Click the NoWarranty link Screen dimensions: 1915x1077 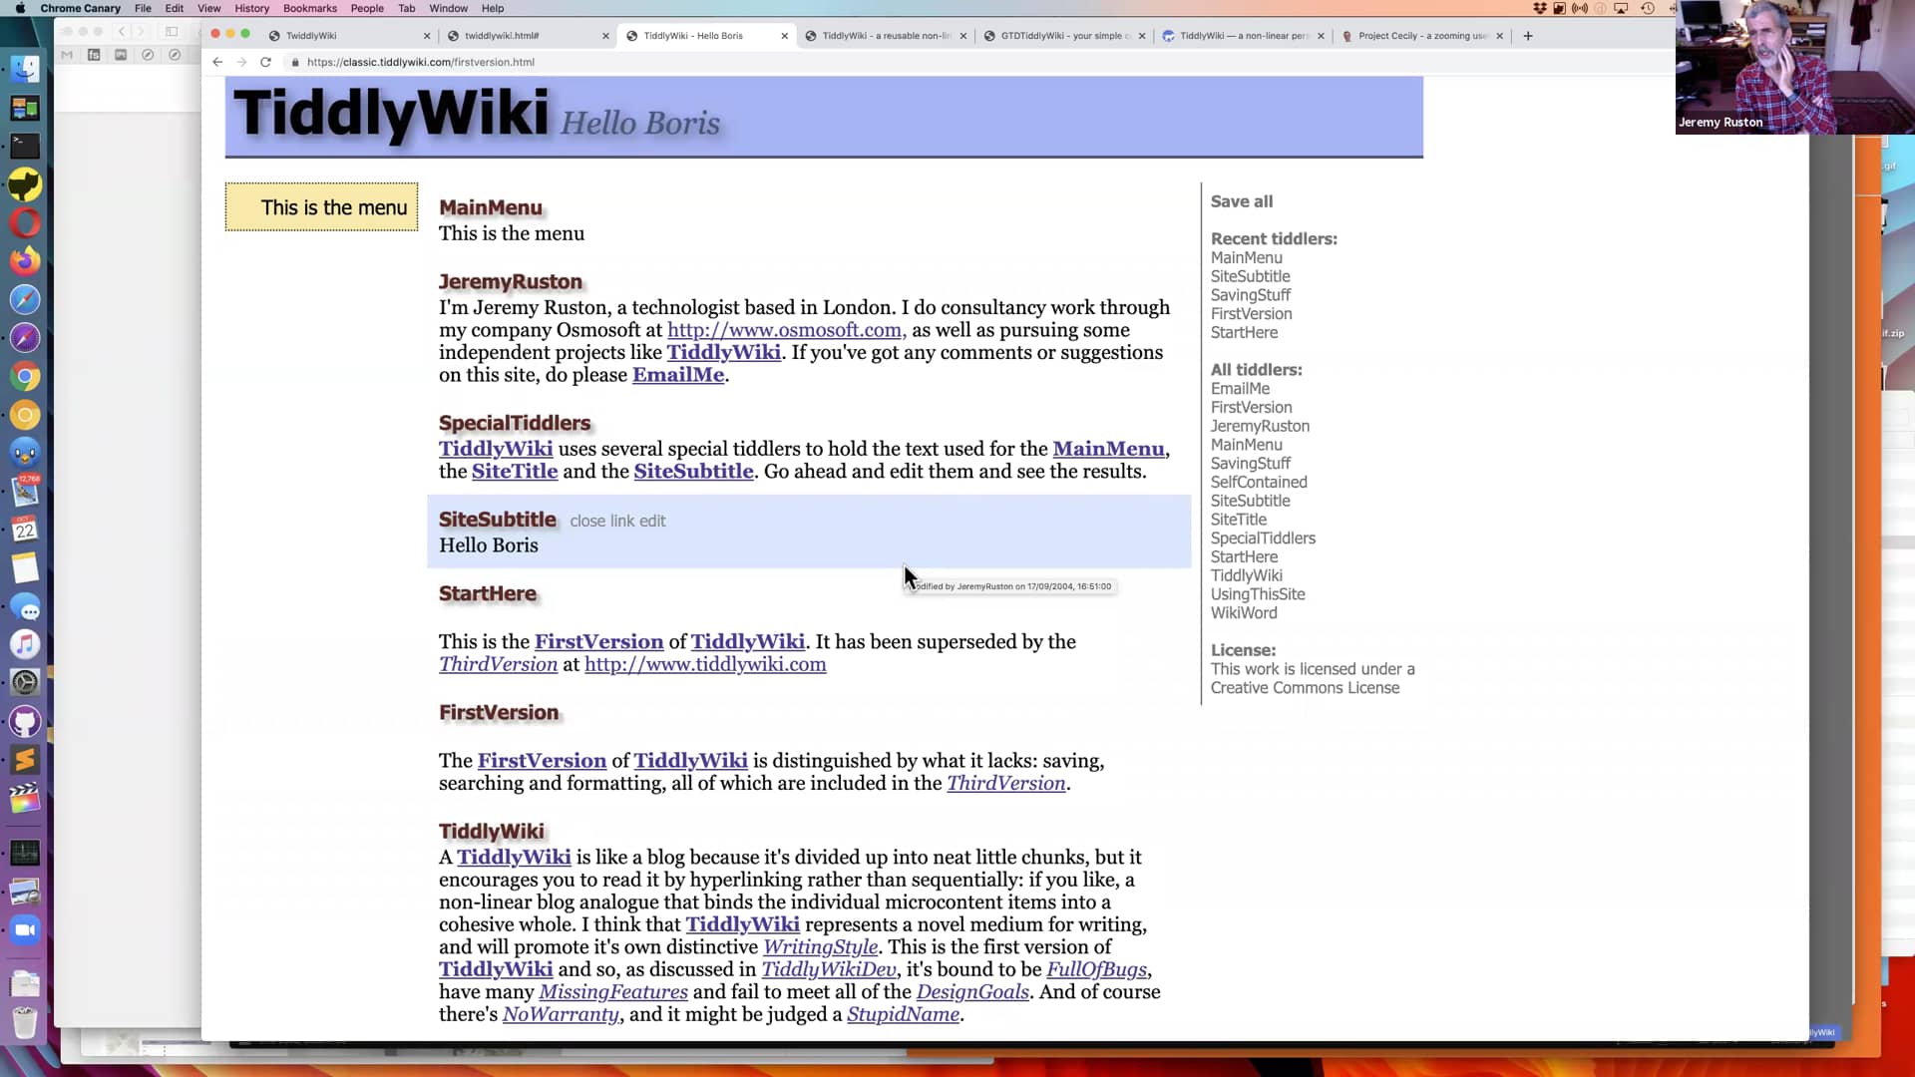point(561,1014)
